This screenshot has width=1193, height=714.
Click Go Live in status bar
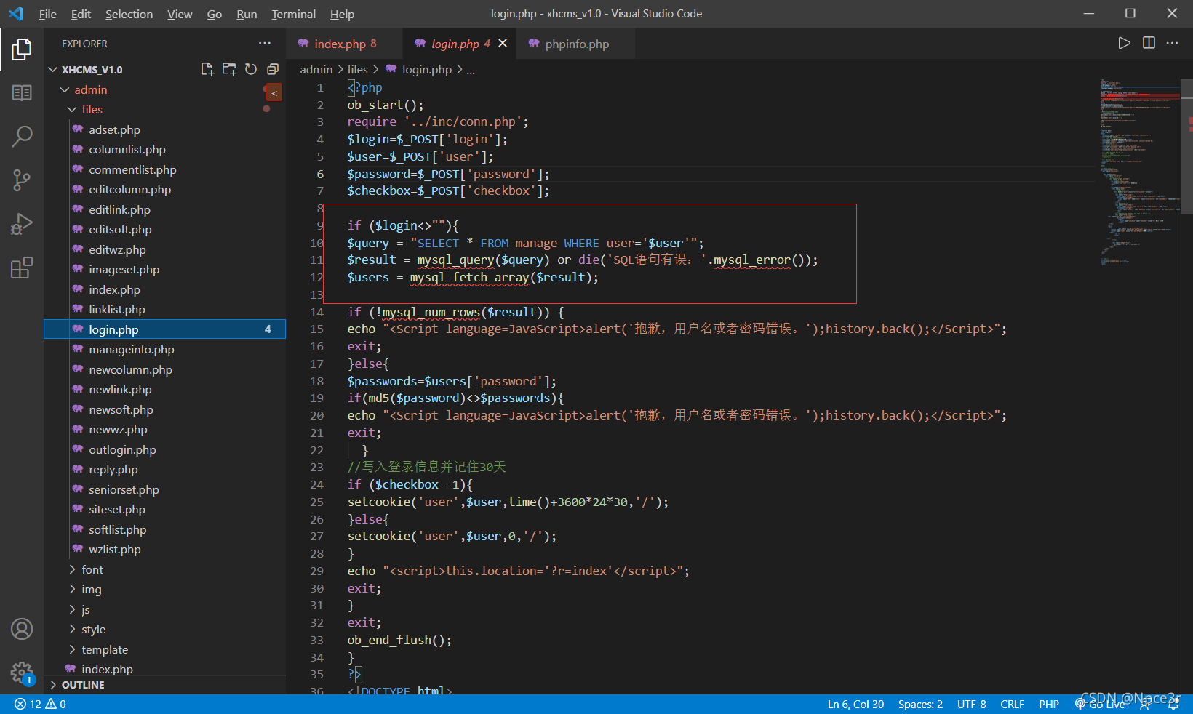1100,704
